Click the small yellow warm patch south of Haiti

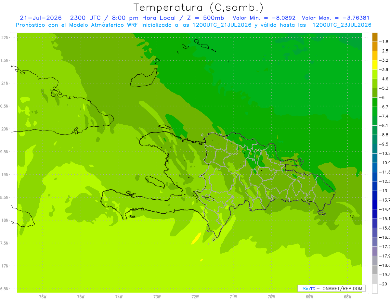[x=196, y=238]
